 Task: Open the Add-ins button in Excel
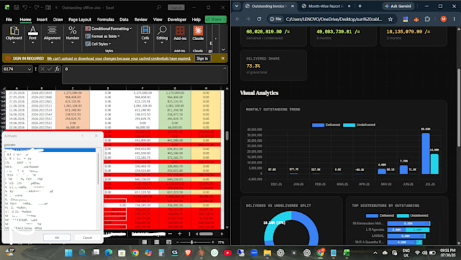click(180, 33)
